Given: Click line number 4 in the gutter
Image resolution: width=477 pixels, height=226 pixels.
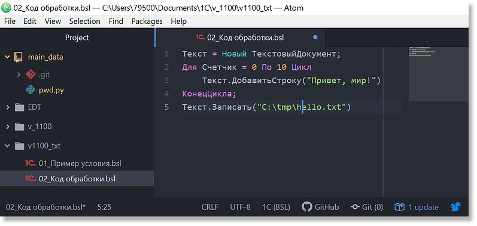Looking at the screenshot, I should [166, 94].
